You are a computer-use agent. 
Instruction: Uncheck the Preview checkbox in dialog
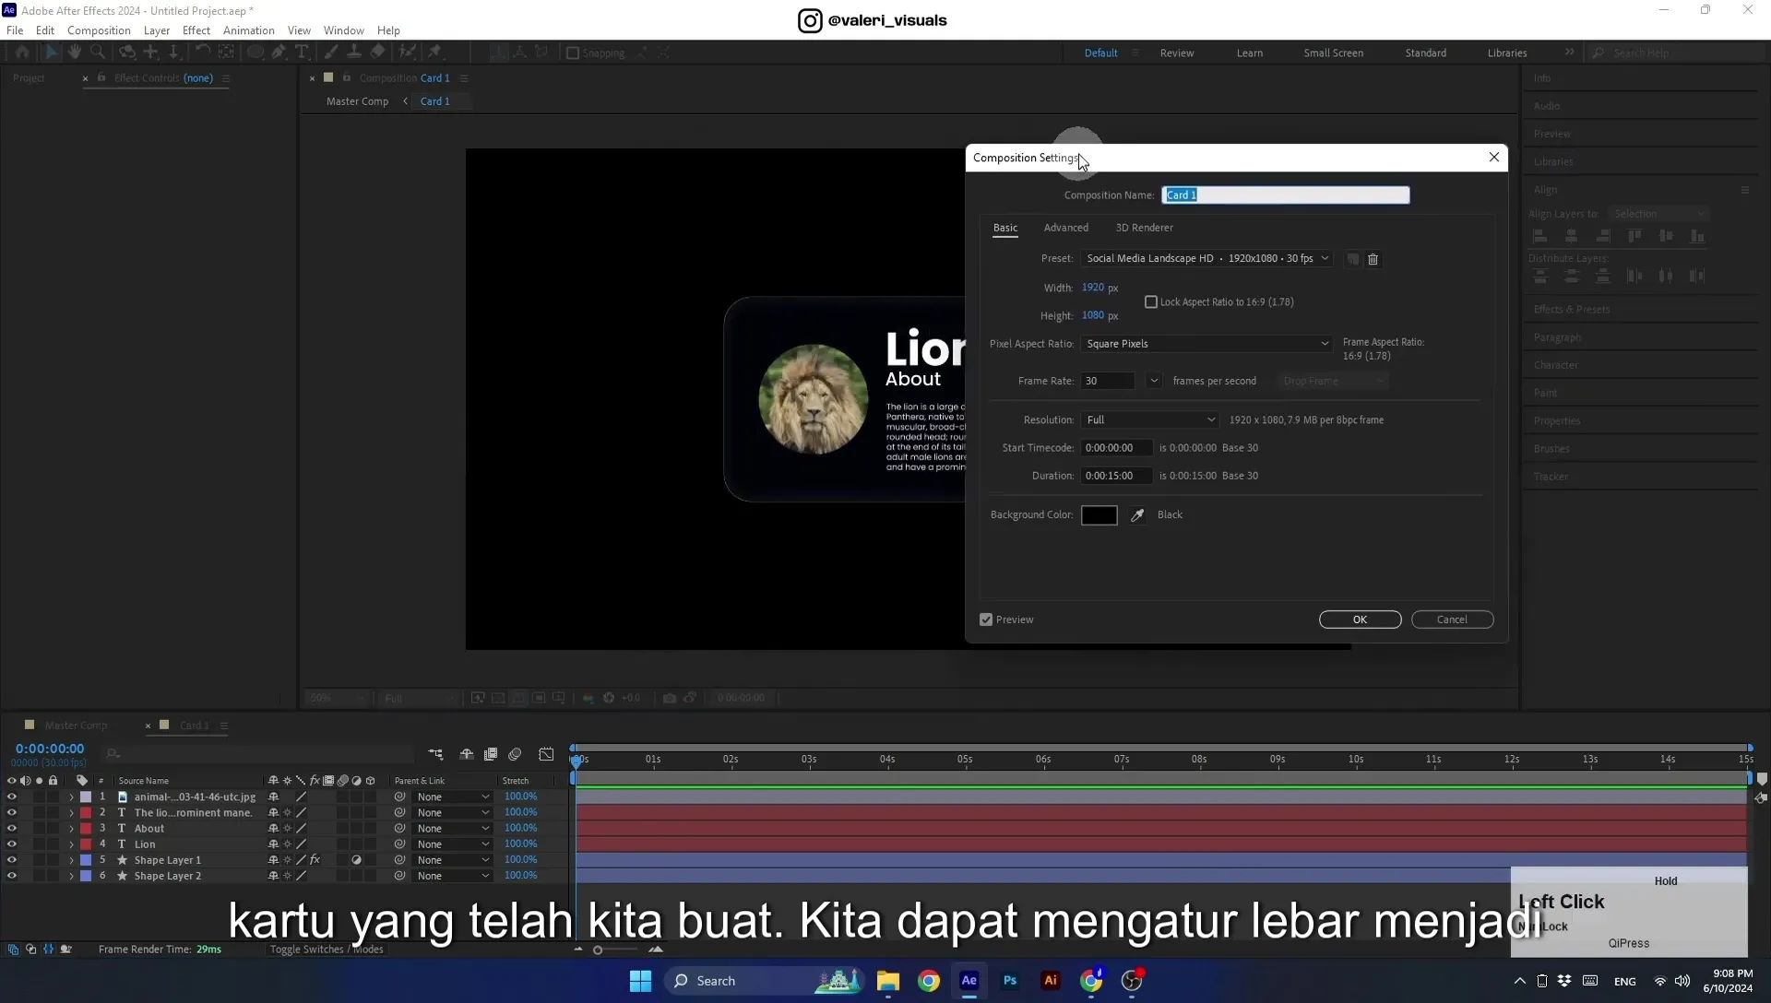pyautogui.click(x=986, y=619)
